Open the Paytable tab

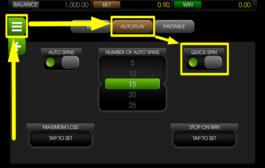pos(174,27)
